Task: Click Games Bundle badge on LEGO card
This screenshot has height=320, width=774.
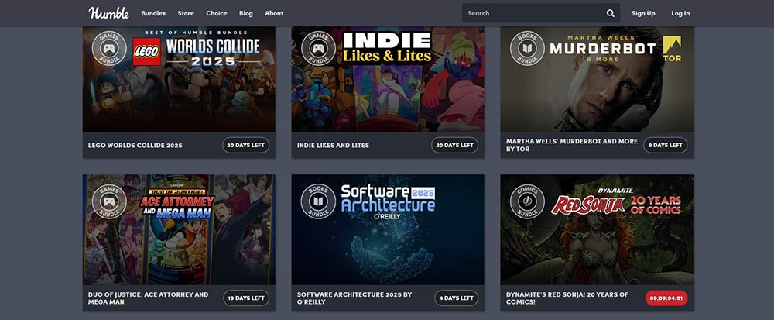Action: point(110,48)
